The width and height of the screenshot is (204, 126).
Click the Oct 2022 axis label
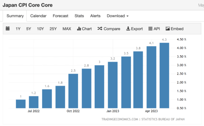click(73, 111)
